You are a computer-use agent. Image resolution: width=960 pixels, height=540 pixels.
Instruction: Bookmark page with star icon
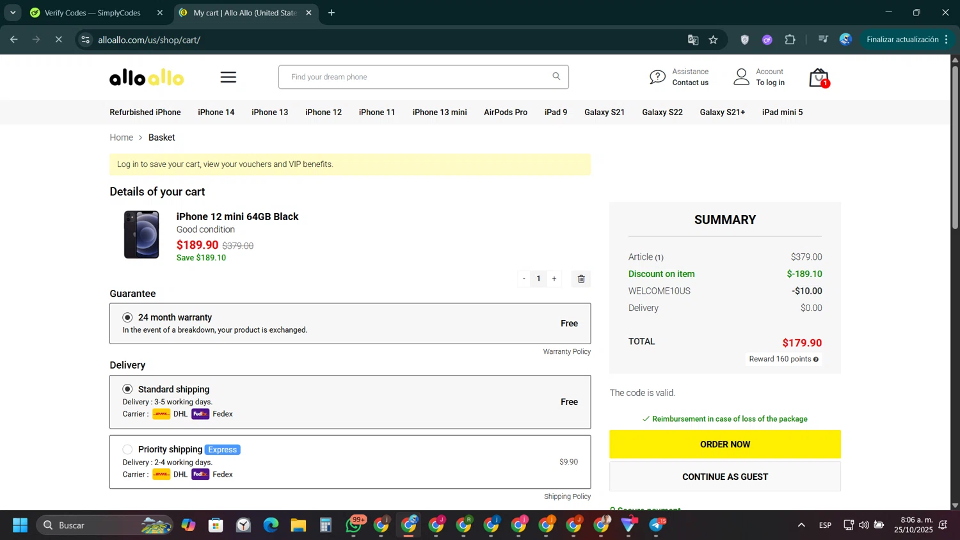[714, 40]
